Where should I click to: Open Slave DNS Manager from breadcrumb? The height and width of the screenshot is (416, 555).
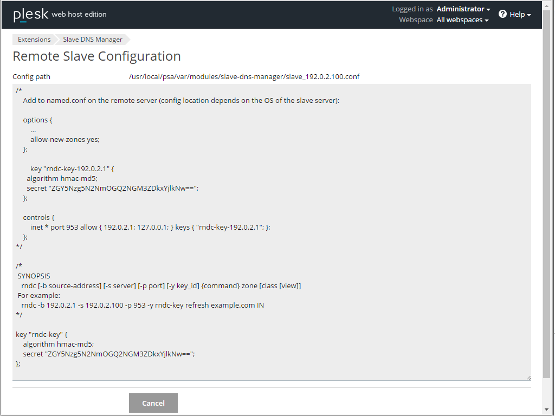[x=92, y=39]
